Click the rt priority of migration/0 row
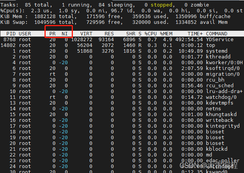The image size is (244, 173). (x=53, y=74)
